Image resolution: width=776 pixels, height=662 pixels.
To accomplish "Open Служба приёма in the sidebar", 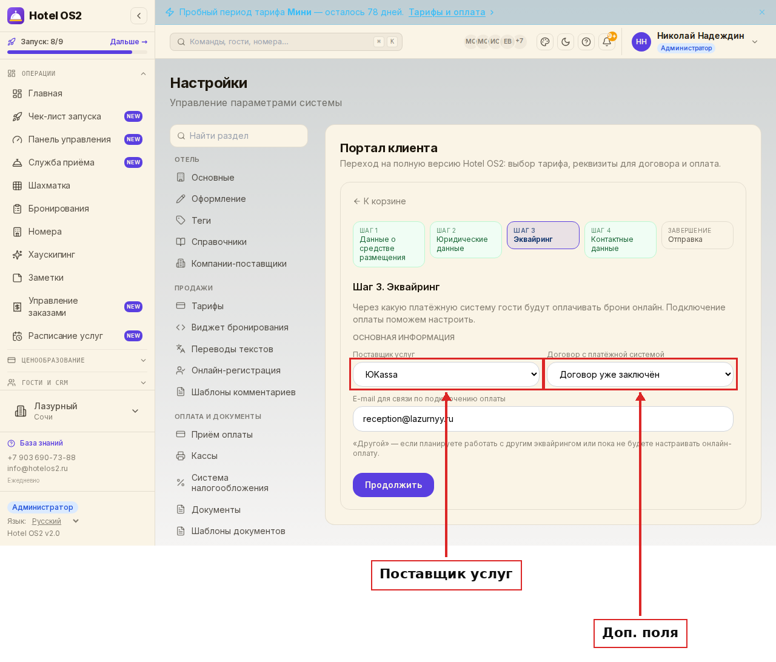I will (x=78, y=162).
